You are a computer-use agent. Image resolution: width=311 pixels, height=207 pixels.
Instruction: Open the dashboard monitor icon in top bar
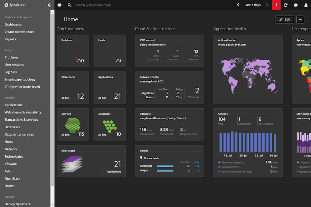[x=59, y=5]
